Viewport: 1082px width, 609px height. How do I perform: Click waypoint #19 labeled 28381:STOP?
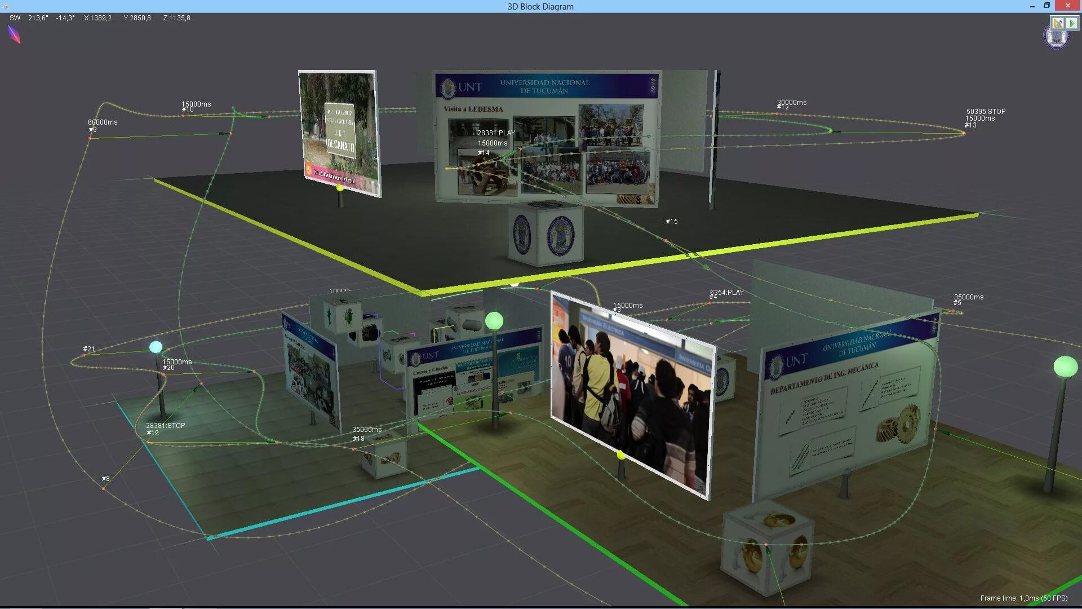[x=148, y=442]
